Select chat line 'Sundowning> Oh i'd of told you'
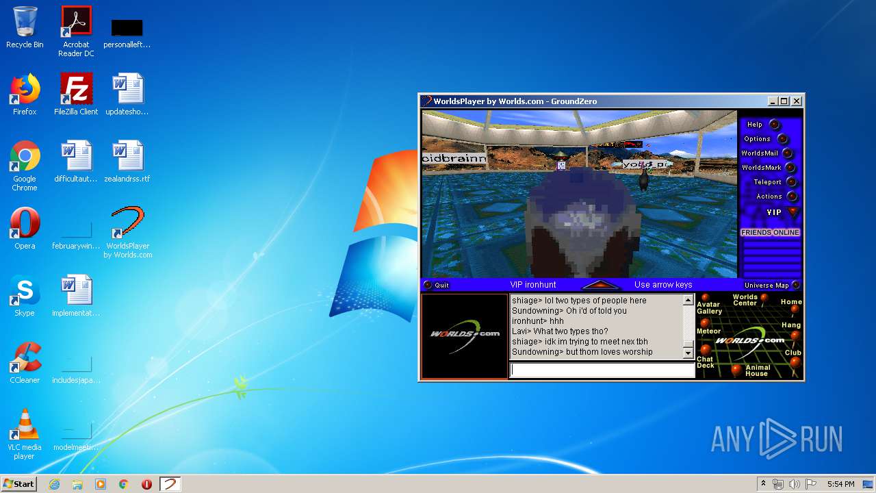The width and height of the screenshot is (876, 493). pyautogui.click(x=569, y=311)
